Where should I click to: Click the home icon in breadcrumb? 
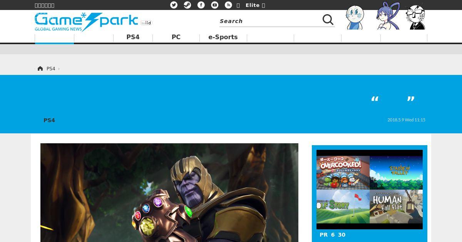(40, 68)
